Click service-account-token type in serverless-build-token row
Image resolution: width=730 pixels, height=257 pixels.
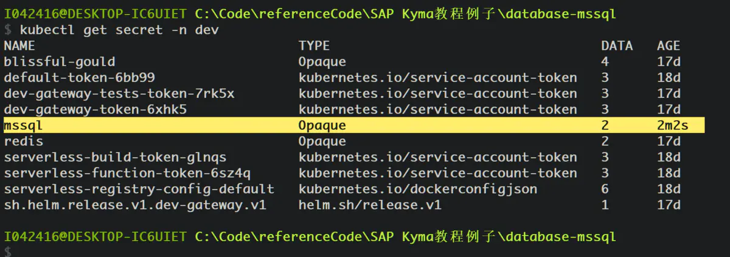point(437,157)
